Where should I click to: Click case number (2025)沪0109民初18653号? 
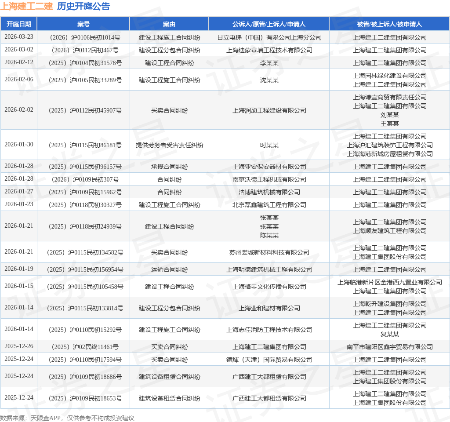[x=83, y=398]
